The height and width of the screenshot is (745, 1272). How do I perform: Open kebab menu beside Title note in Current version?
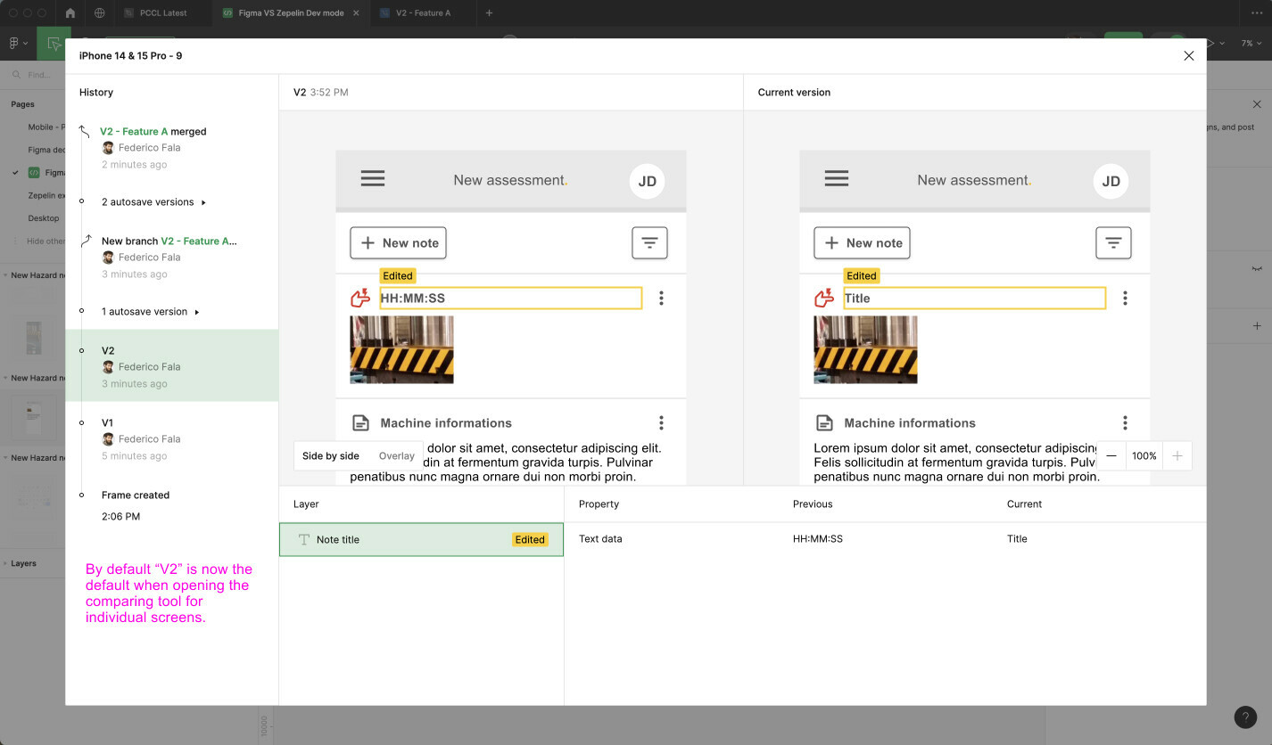tap(1125, 299)
